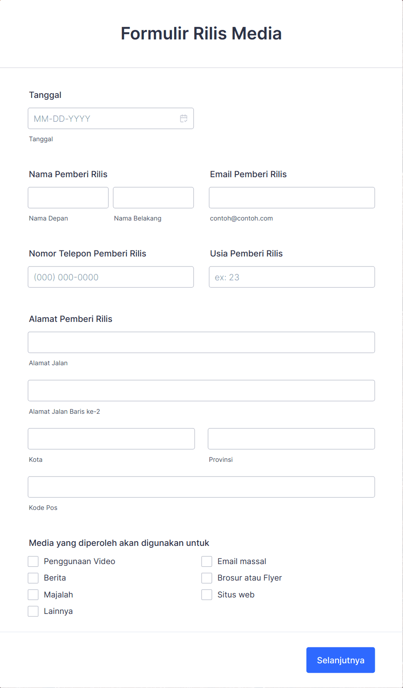Click the Kota input field

[x=111, y=438]
